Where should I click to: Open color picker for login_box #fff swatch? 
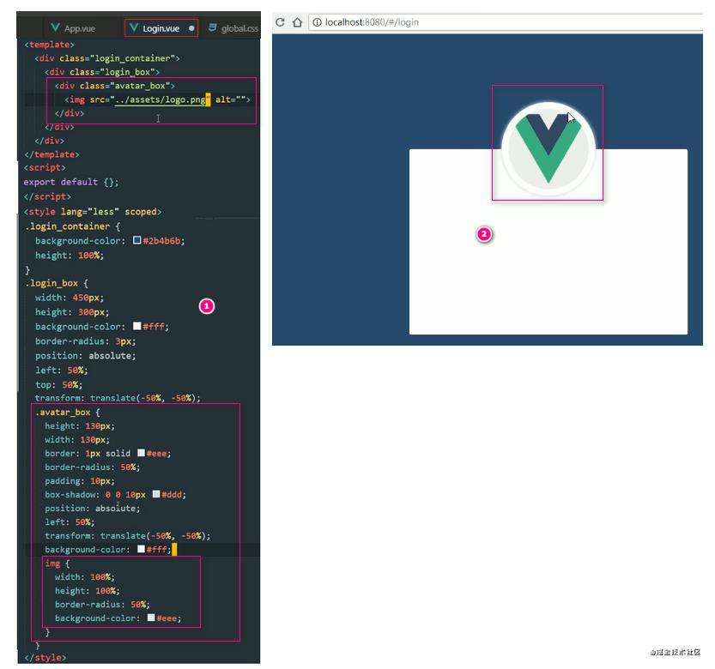pos(136,326)
